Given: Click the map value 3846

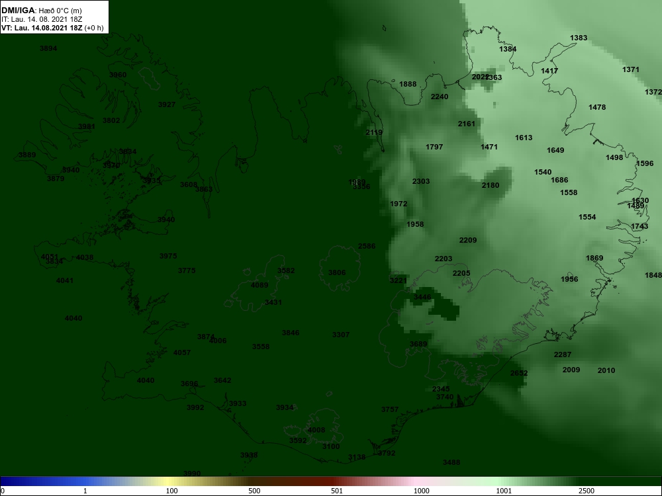Looking at the screenshot, I should coord(291,333).
